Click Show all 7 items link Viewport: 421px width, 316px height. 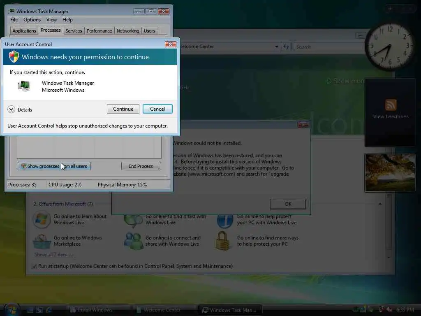[x=54, y=254]
